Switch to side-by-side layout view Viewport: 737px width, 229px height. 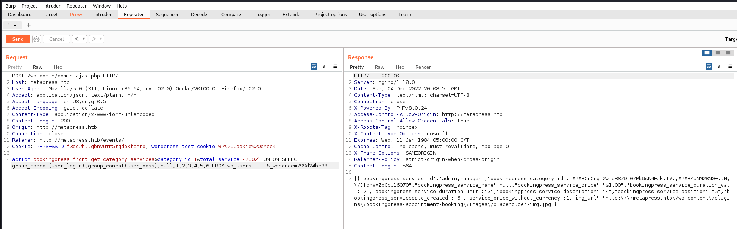tap(707, 53)
